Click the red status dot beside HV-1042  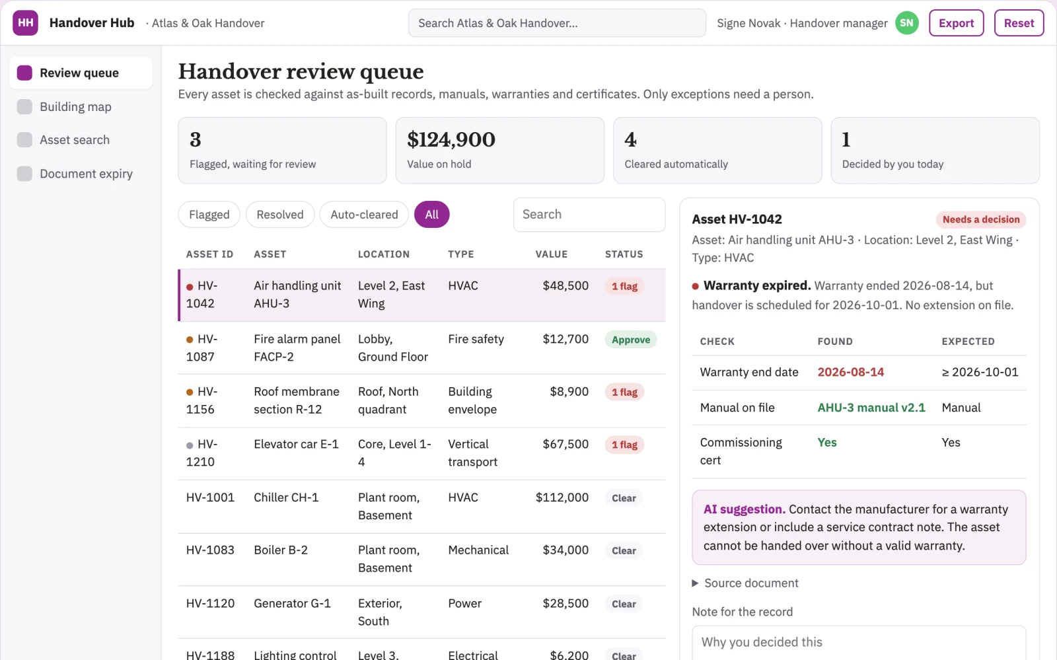tap(190, 287)
